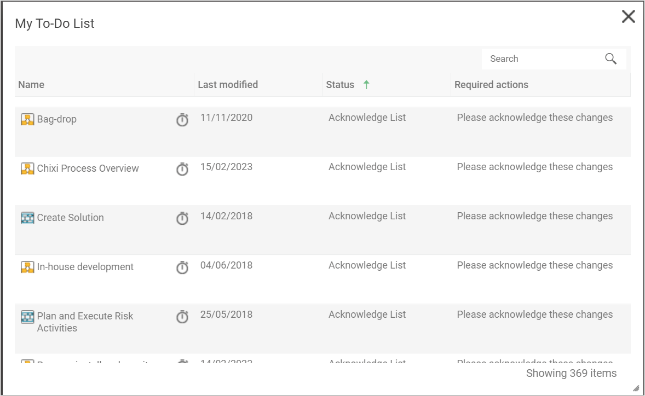Click the timer icon on the Plan and Execute row

pos(182,317)
